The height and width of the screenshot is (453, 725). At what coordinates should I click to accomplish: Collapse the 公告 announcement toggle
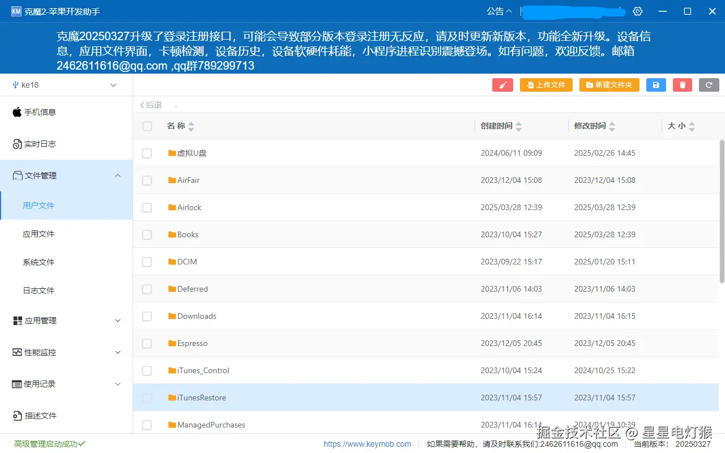499,11
